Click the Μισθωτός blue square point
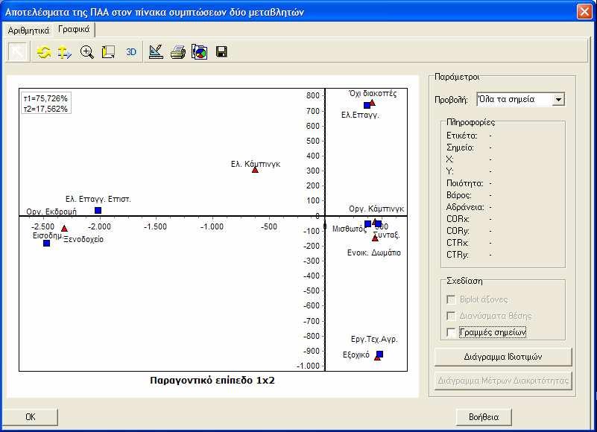Viewport: 597px width, 432px height. click(367, 223)
